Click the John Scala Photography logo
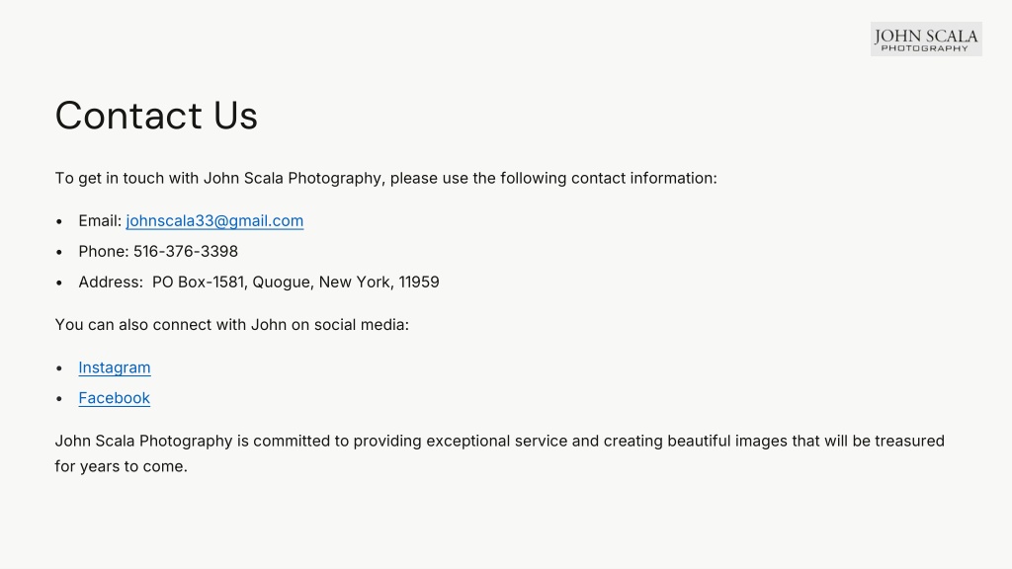Viewport: 1012px width, 569px height. click(925, 40)
